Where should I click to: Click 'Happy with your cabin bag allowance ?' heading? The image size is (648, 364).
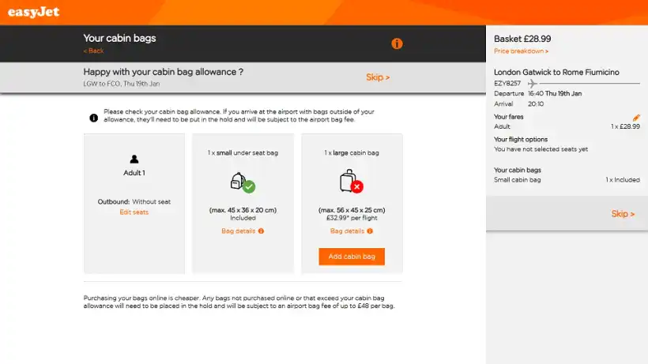point(164,72)
